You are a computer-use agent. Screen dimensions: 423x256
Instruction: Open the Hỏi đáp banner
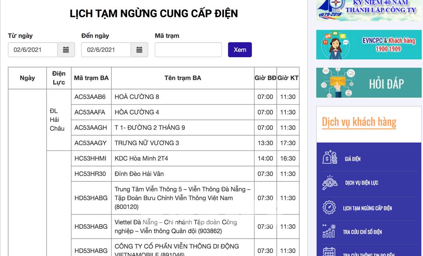tap(369, 82)
